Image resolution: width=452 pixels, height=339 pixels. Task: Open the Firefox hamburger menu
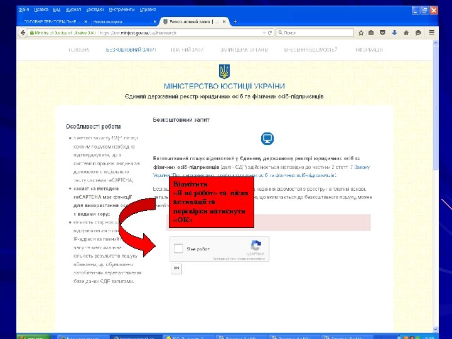pyautogui.click(x=431, y=33)
